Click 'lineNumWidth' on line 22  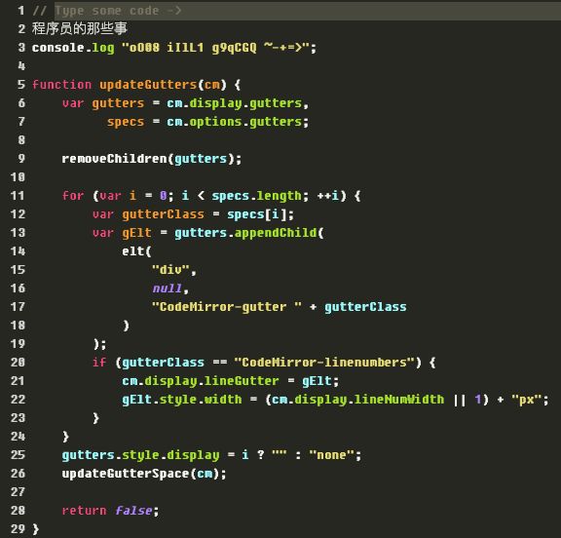click(399, 400)
